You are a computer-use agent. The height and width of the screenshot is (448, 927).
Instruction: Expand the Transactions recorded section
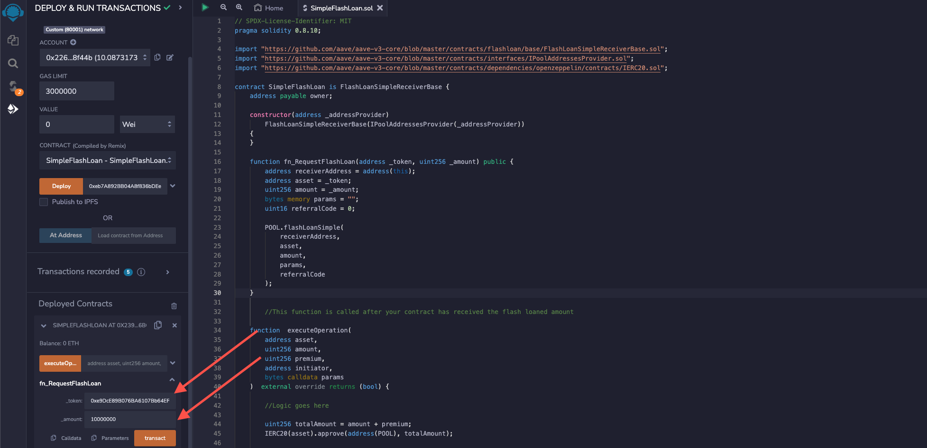tap(168, 272)
